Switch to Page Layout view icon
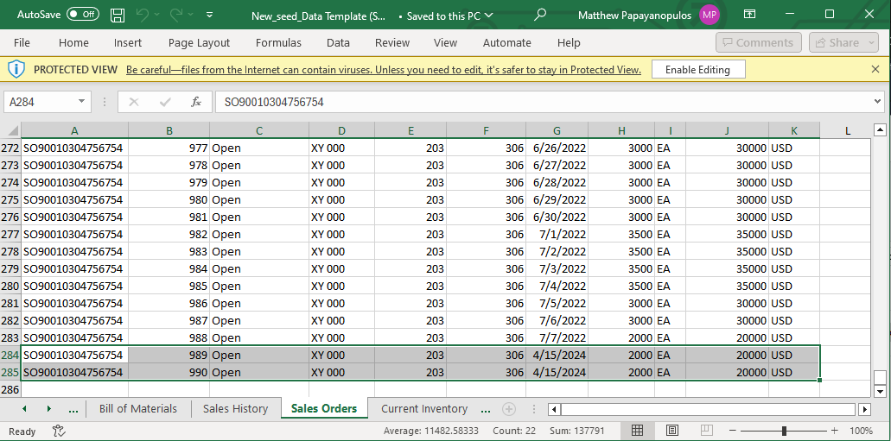This screenshot has height=441, width=891. click(x=671, y=431)
